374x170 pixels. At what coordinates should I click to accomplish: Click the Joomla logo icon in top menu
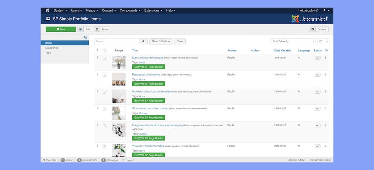[x=47, y=10]
